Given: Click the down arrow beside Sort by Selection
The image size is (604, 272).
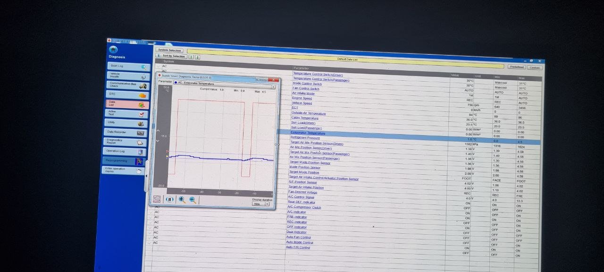Looking at the screenshot, I should click(x=197, y=58).
